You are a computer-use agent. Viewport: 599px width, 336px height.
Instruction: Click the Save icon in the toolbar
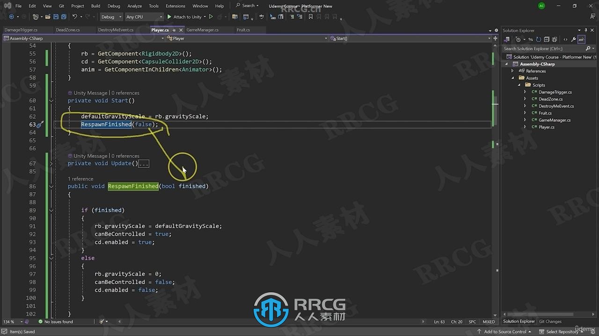coord(56,17)
